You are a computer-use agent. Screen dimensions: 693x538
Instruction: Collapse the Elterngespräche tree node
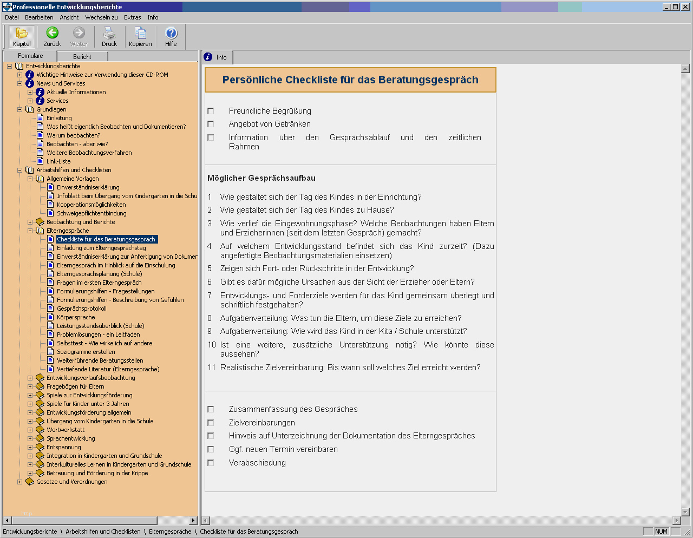30,231
